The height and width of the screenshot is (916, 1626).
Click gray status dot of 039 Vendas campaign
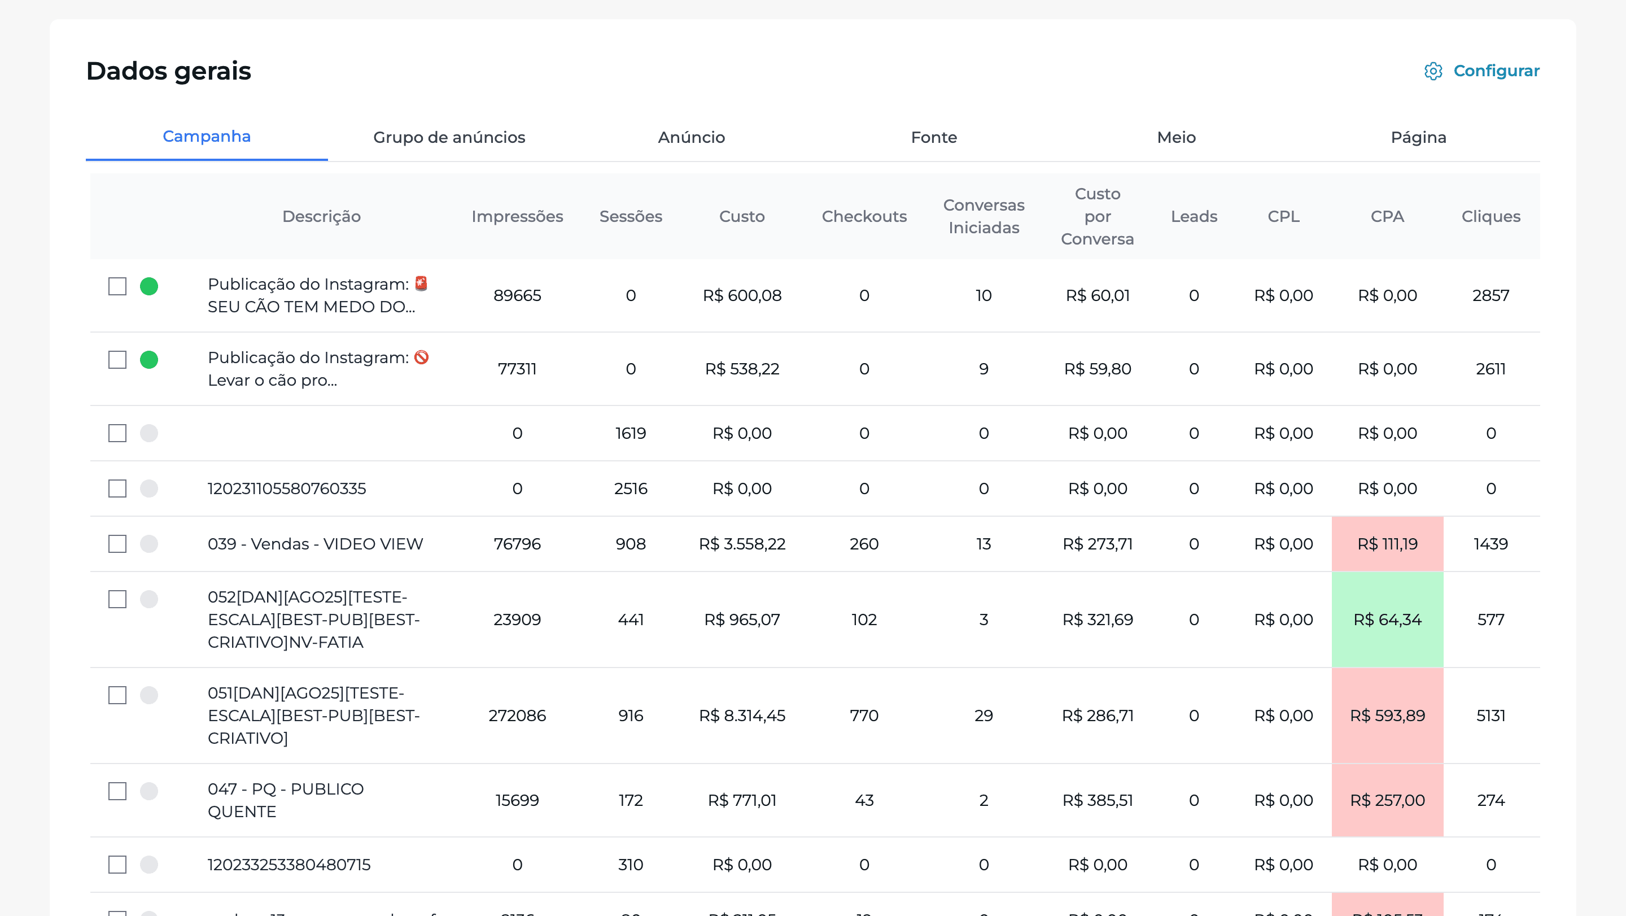[x=149, y=543]
